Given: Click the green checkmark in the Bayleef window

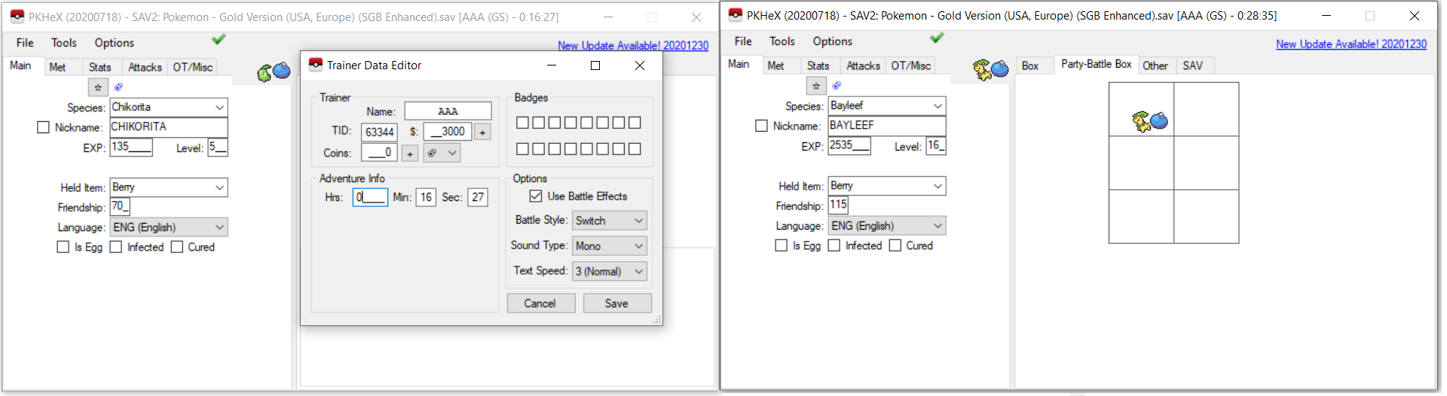Looking at the screenshot, I should click(x=937, y=38).
